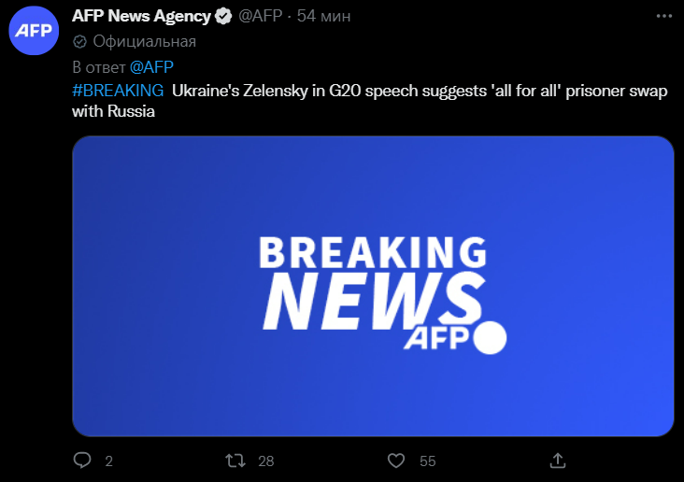
Task: Open the tweet's more options menu
Action: pos(663,17)
